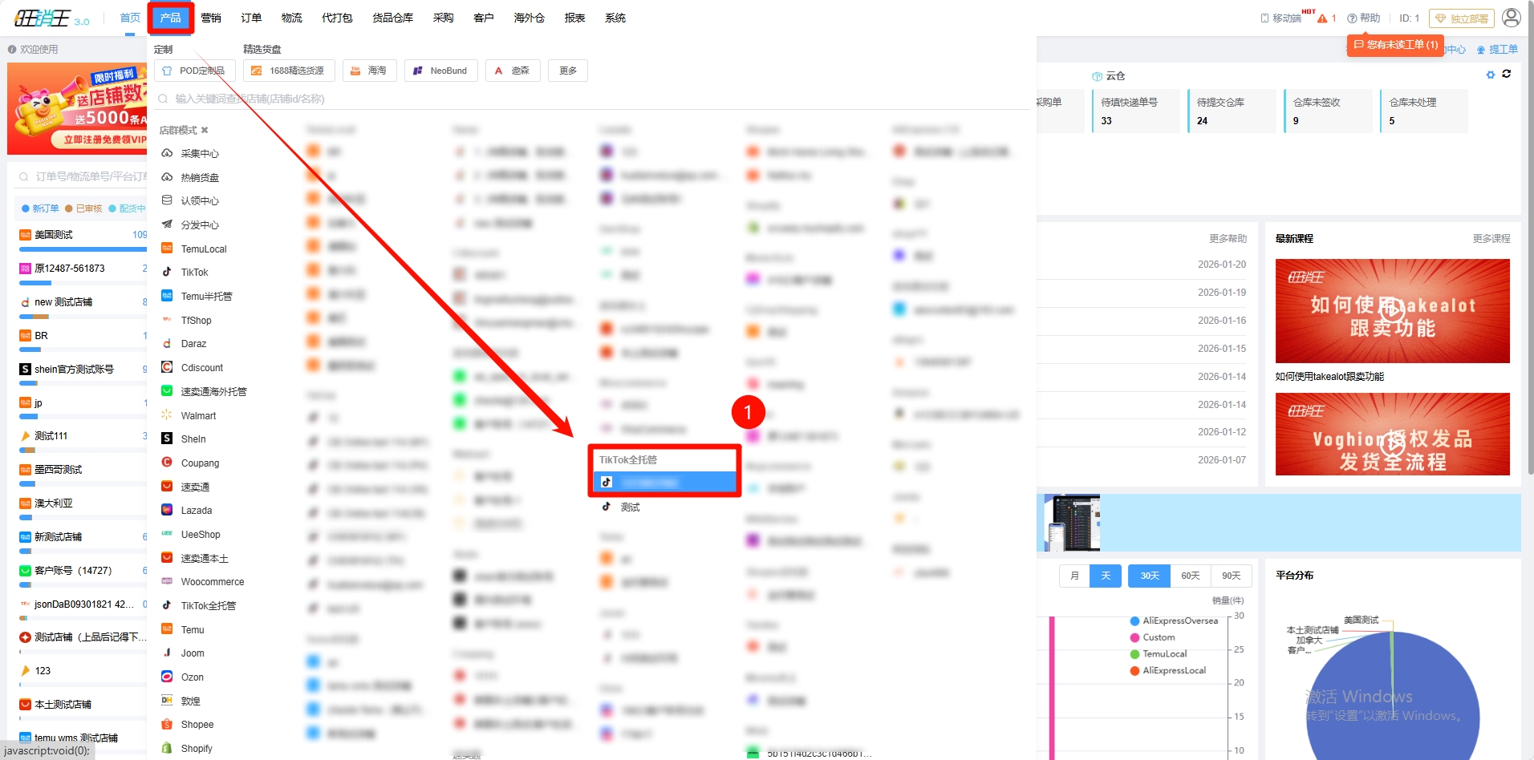Image resolution: width=1534 pixels, height=760 pixels.
Task: Expand the 更多 option in 精选货盘
Action: click(568, 71)
